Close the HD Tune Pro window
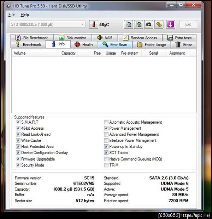This screenshot has width=212, height=219. pyautogui.click(x=193, y=5)
